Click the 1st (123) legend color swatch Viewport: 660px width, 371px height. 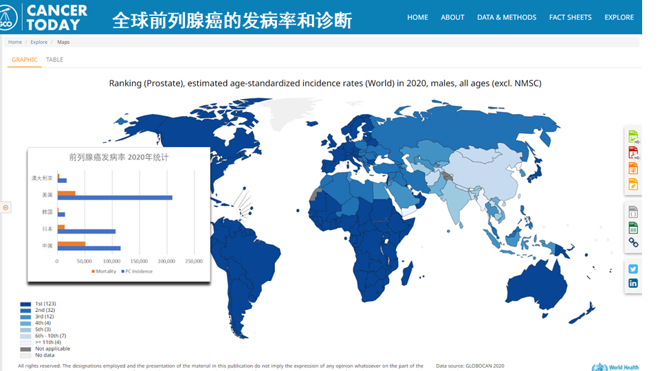point(25,304)
